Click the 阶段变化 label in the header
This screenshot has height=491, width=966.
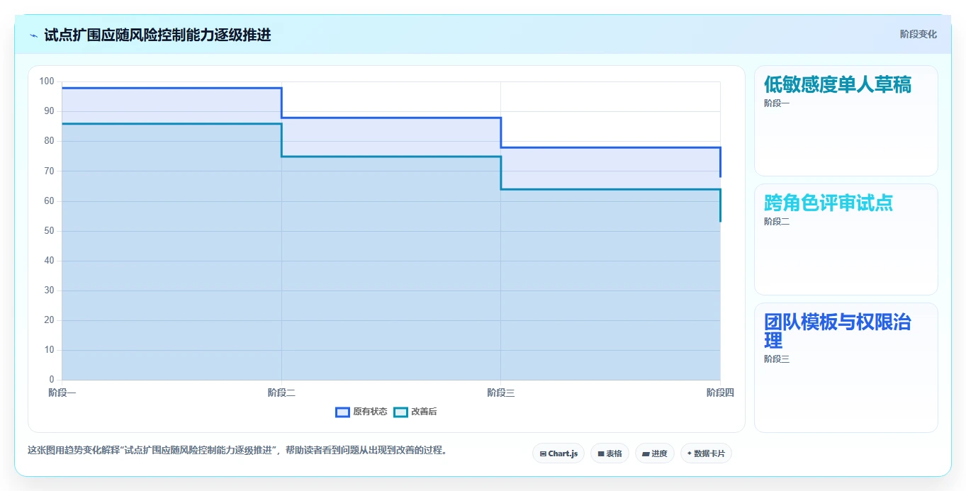(919, 35)
